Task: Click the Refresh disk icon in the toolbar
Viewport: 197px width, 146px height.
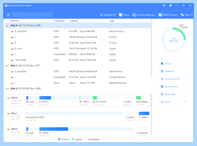Action: (8, 15)
